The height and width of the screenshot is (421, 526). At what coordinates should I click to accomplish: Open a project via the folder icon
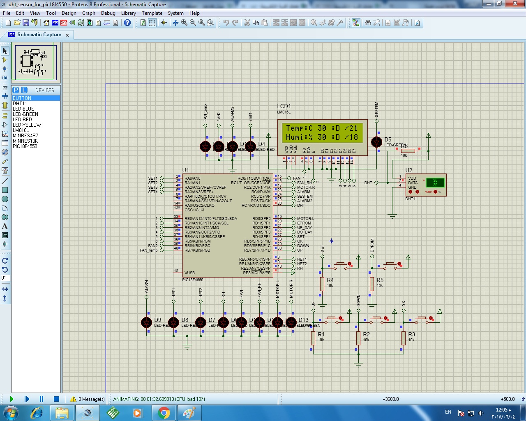(x=17, y=23)
